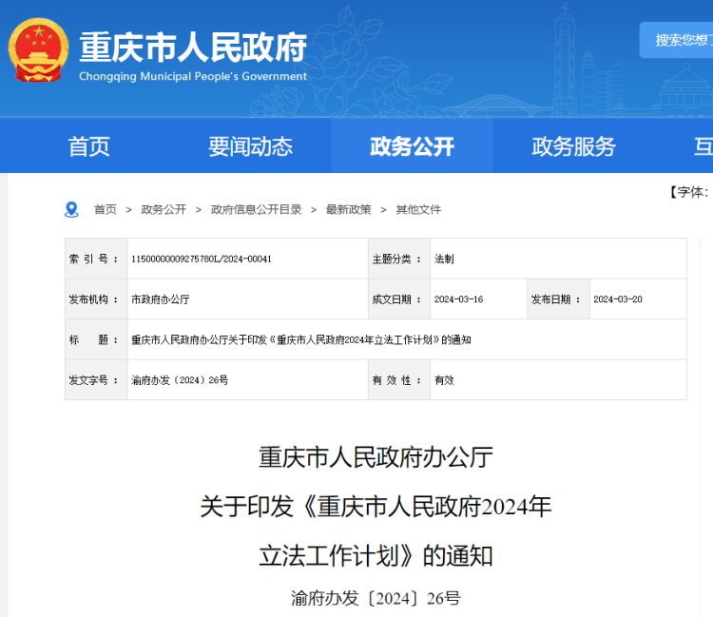Image resolution: width=713 pixels, height=617 pixels.
Task: Click the Chongqing Municipal People's Government subtitle
Action: point(193,76)
